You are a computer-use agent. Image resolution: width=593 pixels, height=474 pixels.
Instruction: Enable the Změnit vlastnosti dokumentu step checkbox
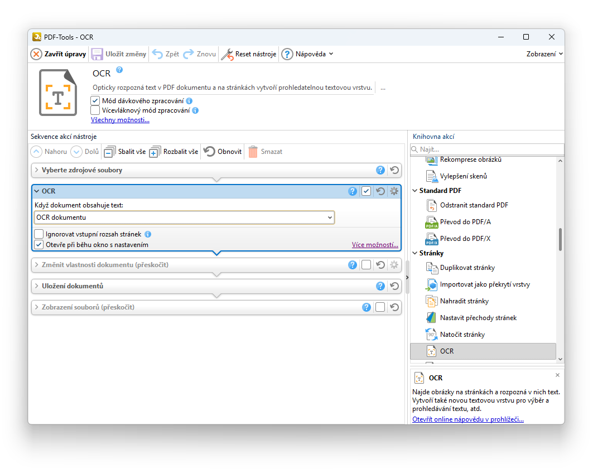pos(366,265)
